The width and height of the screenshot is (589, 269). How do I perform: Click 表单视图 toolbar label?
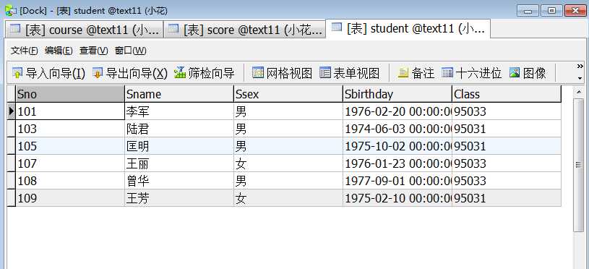[x=356, y=73]
